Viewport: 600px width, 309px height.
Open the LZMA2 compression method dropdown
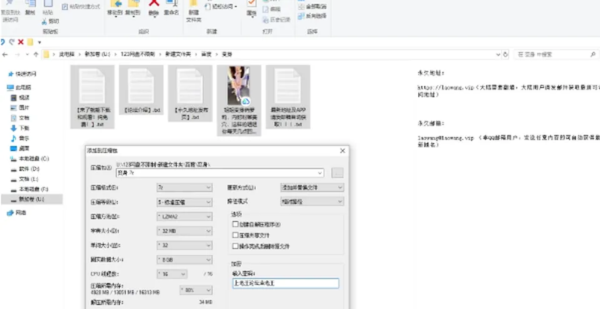tap(184, 216)
